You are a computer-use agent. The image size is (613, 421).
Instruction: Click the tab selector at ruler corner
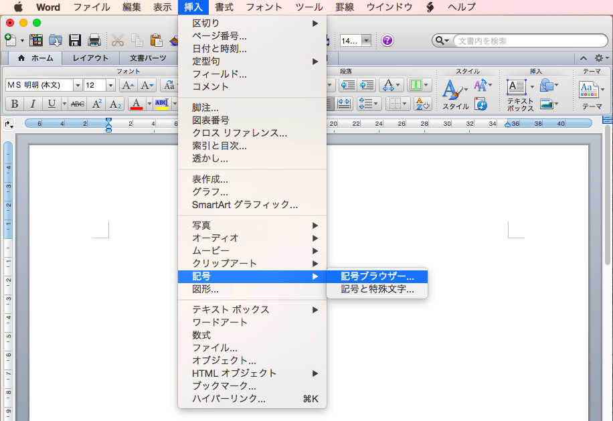point(9,124)
